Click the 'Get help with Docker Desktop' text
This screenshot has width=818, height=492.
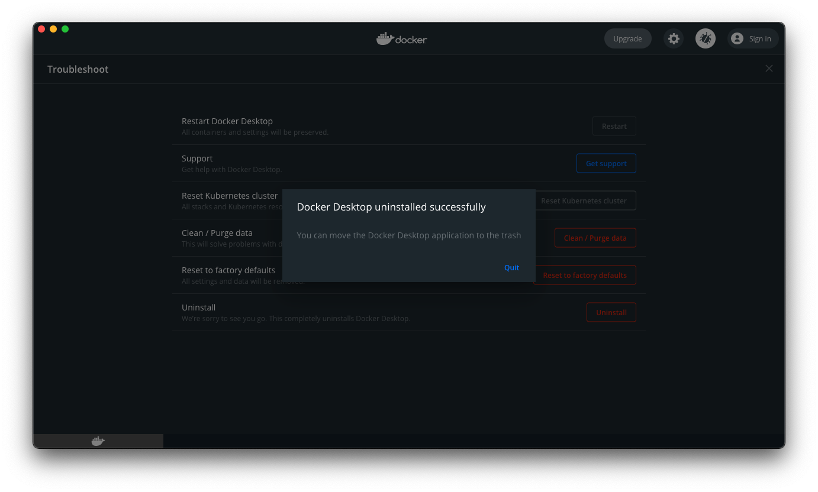(232, 170)
